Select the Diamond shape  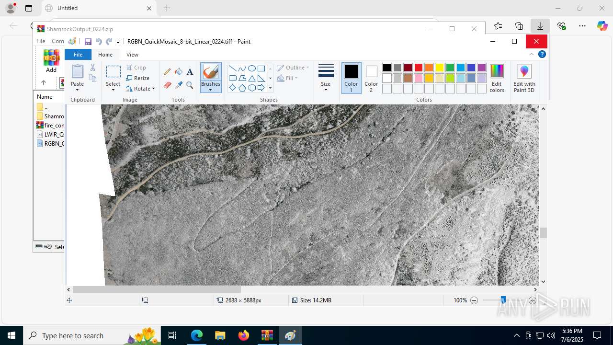pos(232,88)
